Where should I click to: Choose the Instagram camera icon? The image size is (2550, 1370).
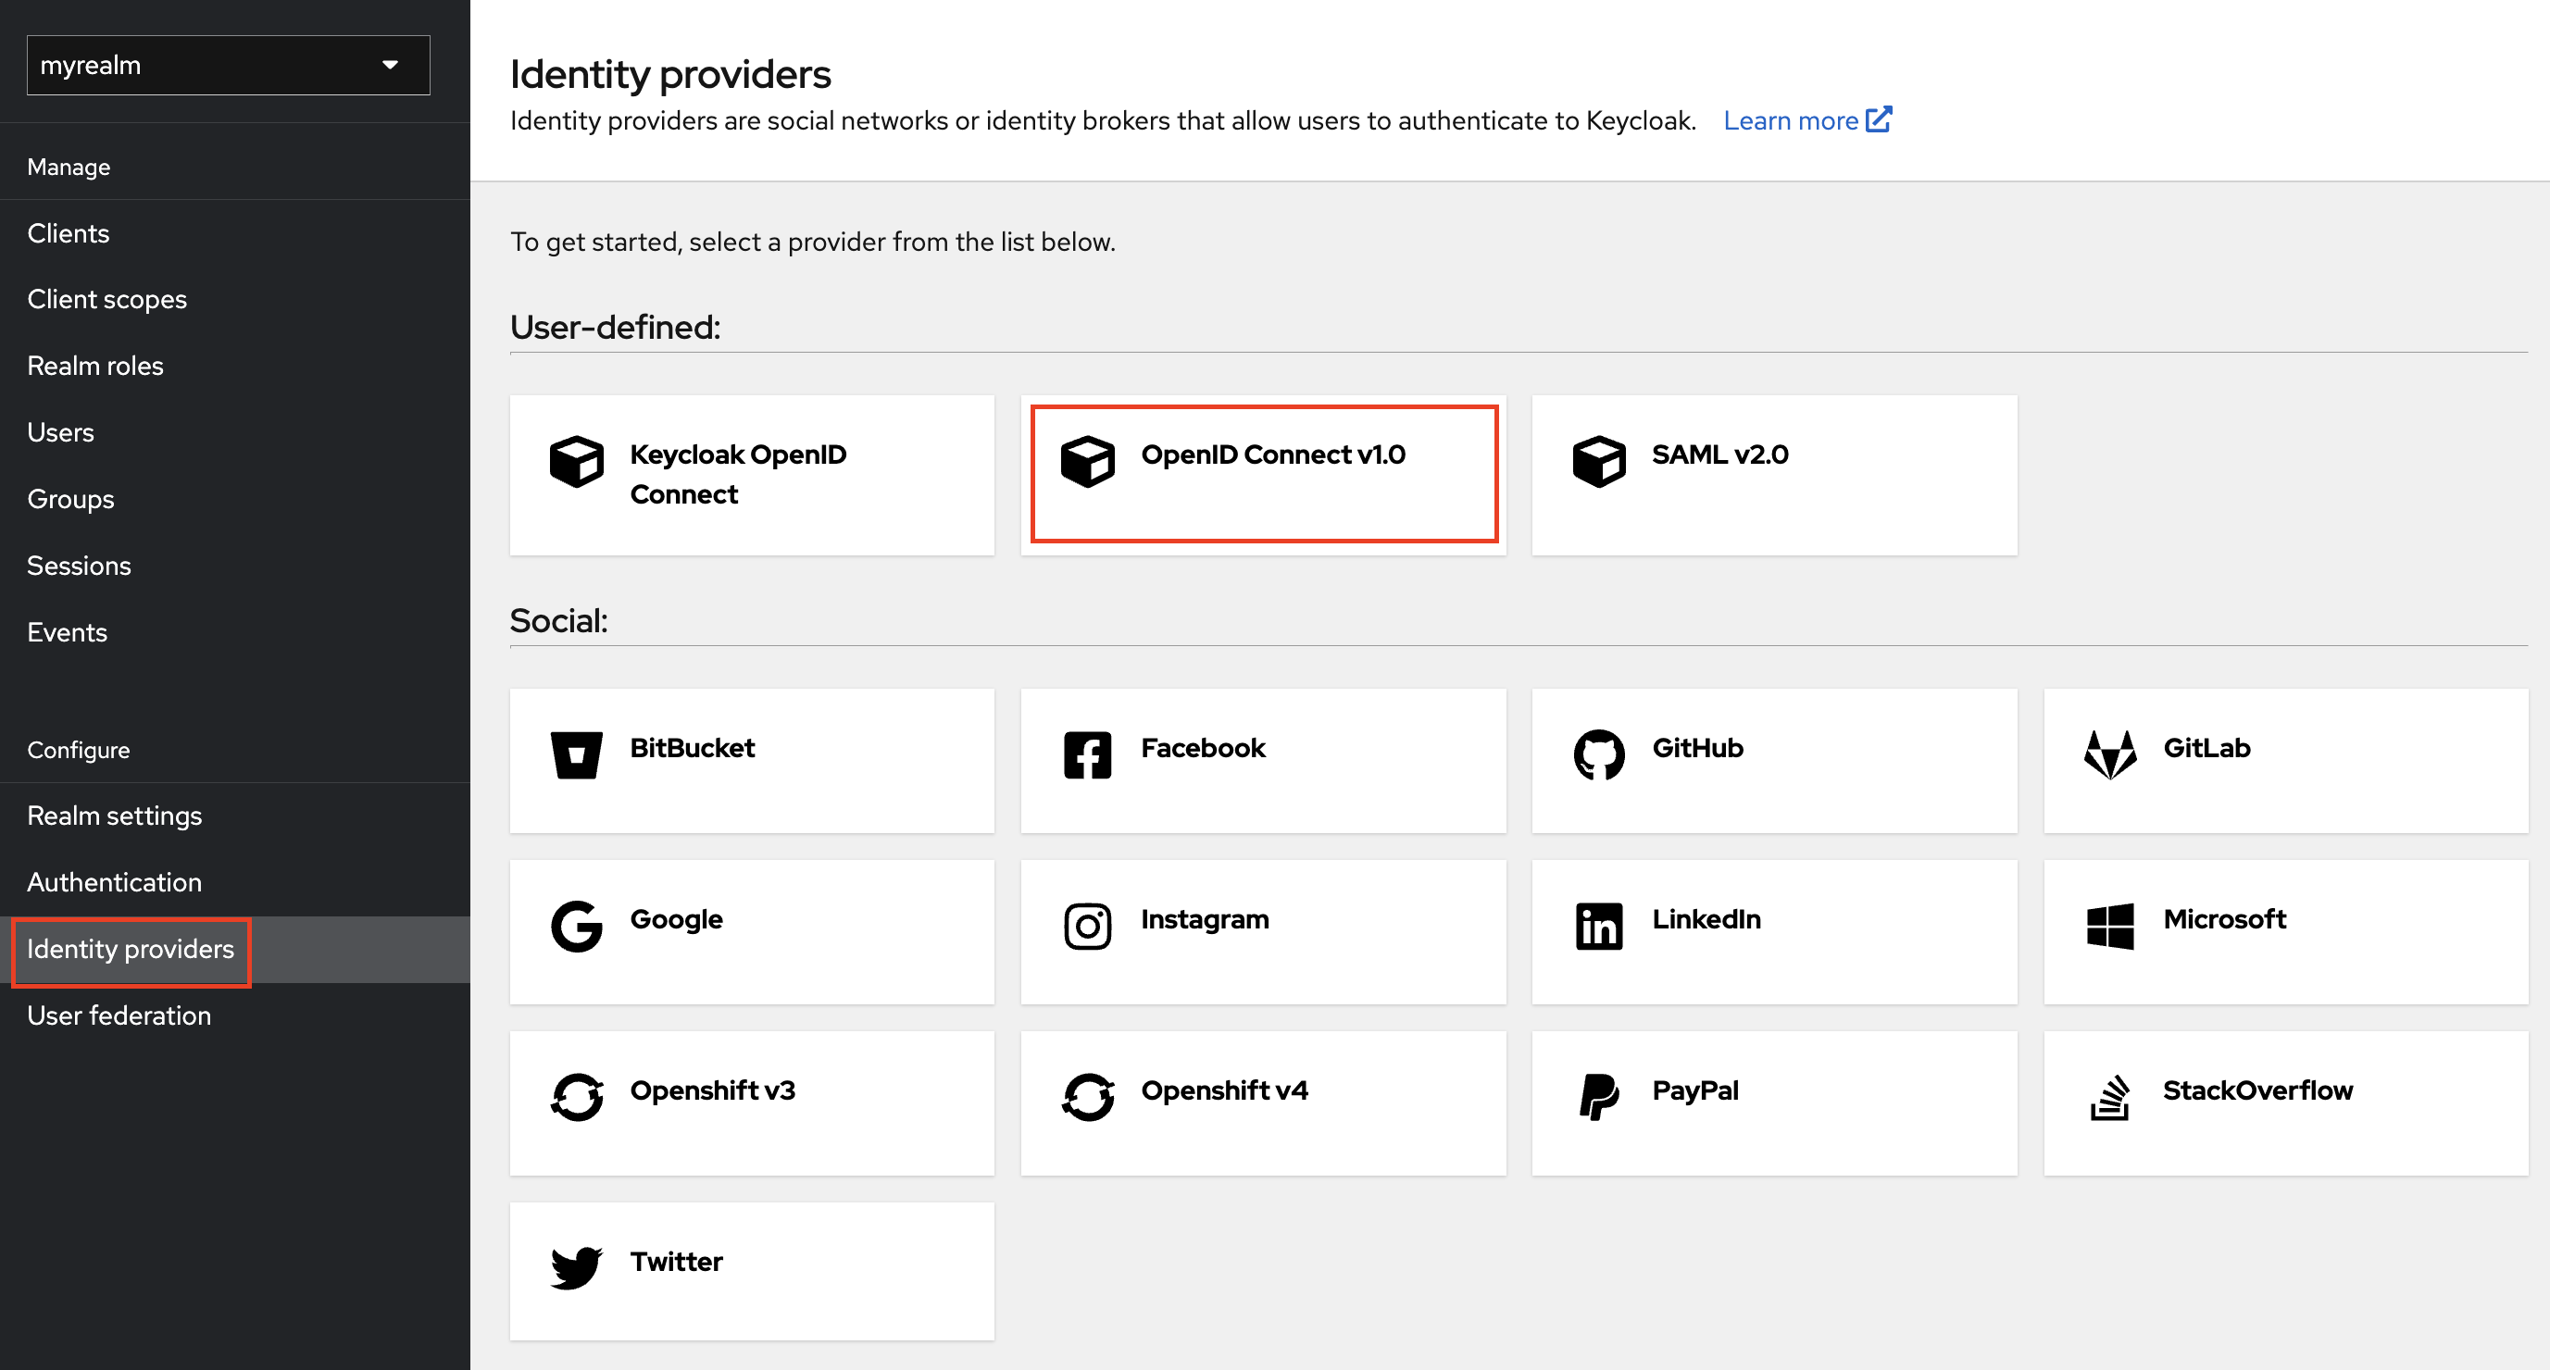coord(1087,927)
